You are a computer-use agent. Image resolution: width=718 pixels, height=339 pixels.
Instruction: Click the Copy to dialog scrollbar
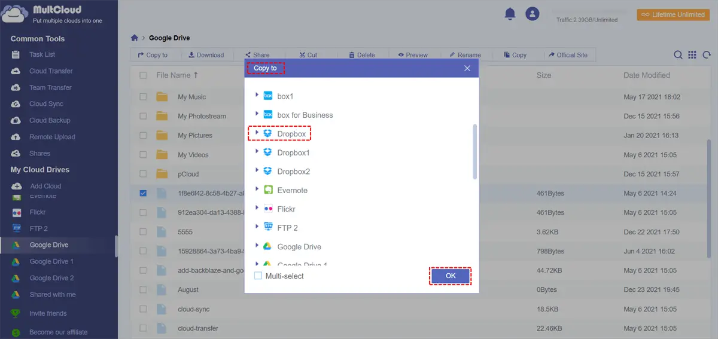click(475, 152)
